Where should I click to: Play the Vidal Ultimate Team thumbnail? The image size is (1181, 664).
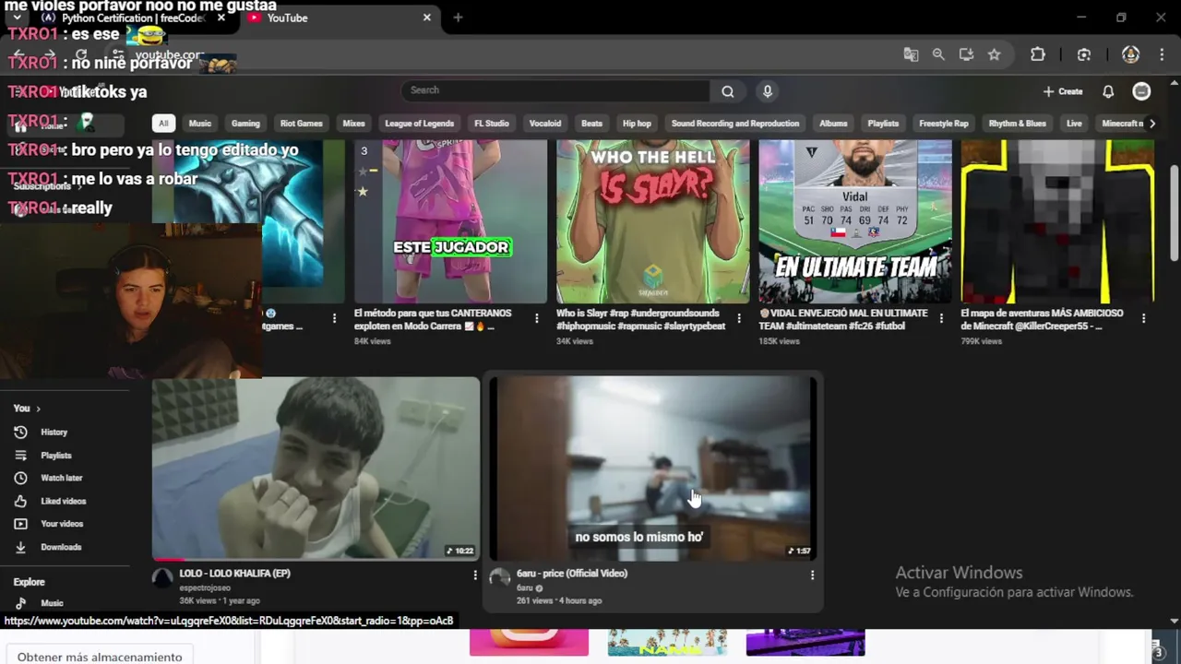(855, 221)
